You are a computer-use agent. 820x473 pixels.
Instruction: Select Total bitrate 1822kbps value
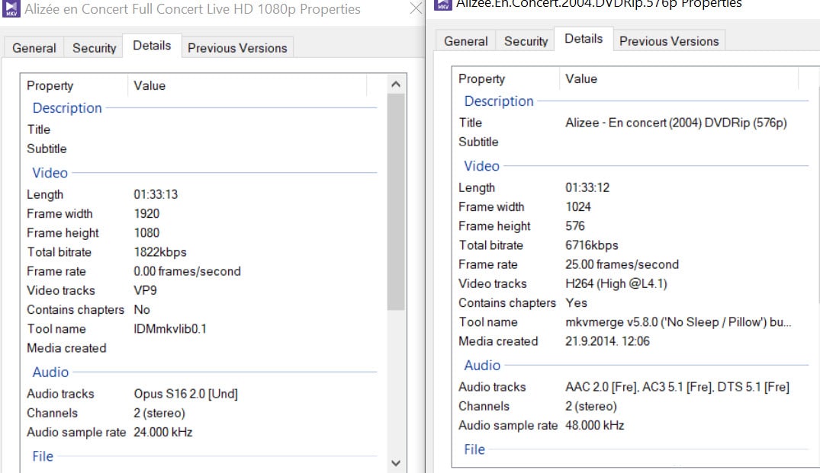160,252
